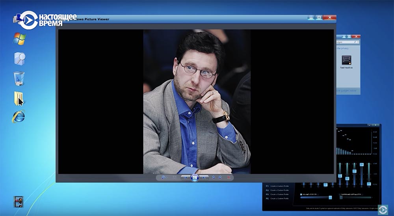Expand the gadgets search dropdown arrow
The height and width of the screenshot is (216, 394).
(x=358, y=42)
